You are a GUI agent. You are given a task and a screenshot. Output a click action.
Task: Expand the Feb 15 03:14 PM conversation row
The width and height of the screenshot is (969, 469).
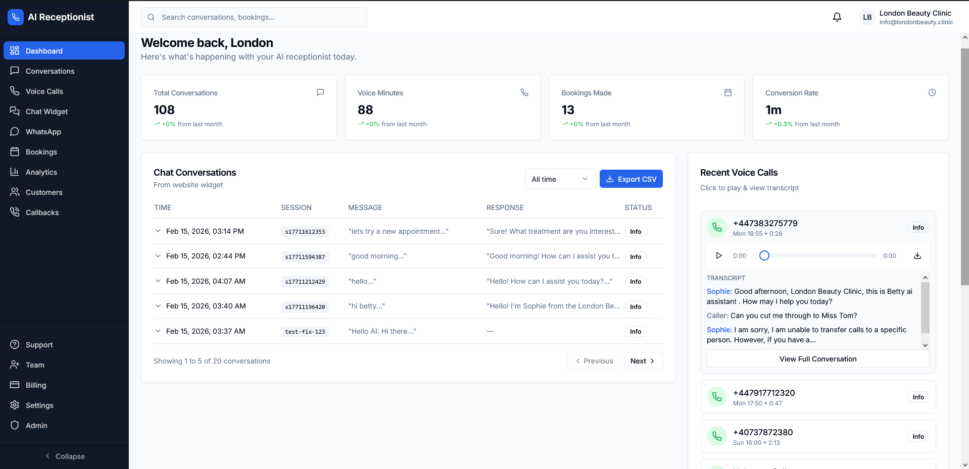point(158,231)
